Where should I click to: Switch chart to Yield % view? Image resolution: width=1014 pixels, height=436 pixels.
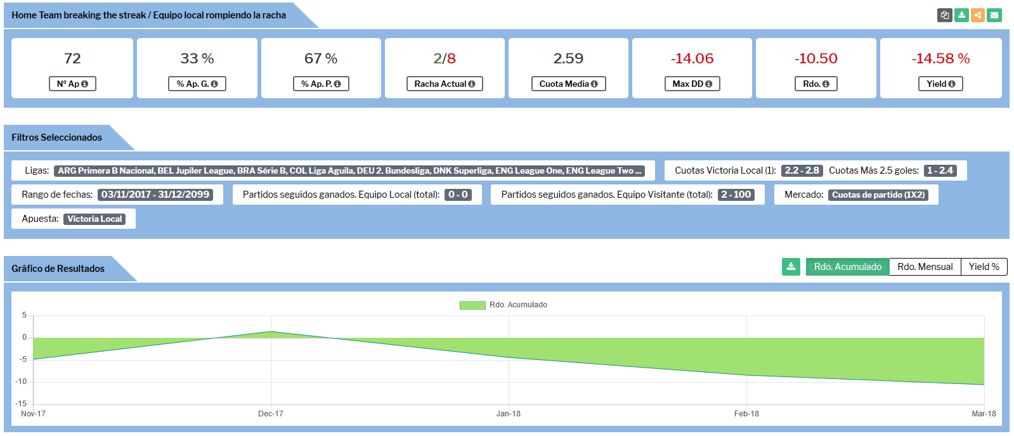984,267
